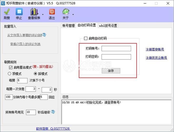Close the 知乎刷赞软件 window
This screenshot has height=132, width=174.
[168, 3]
